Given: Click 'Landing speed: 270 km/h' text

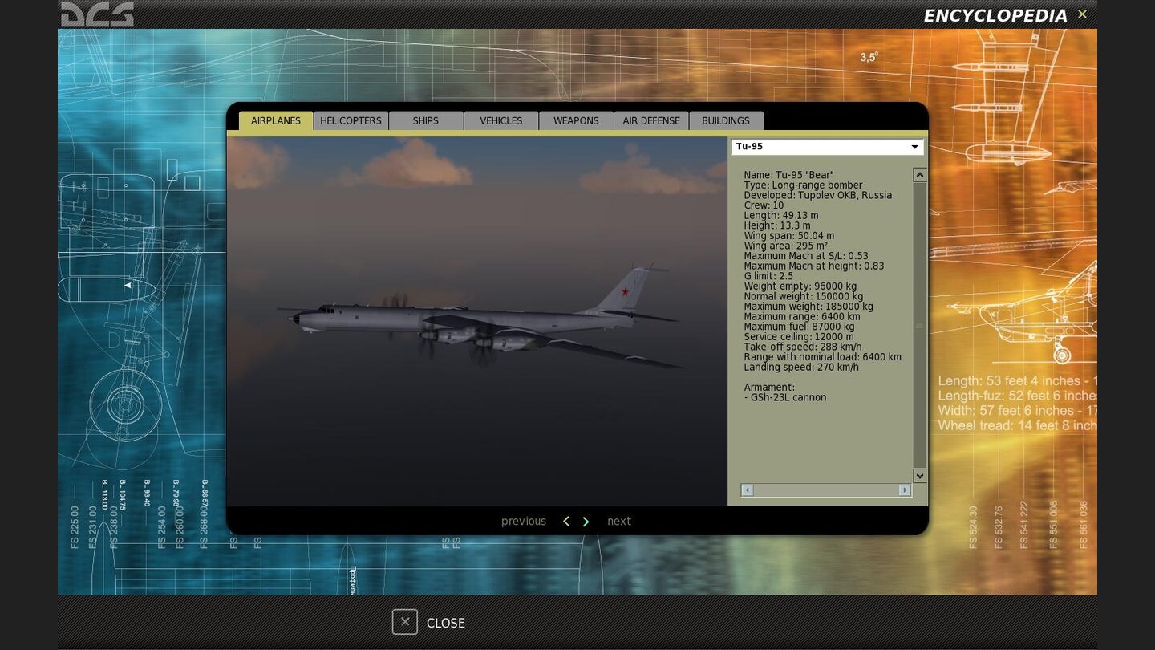Looking at the screenshot, I should tap(801, 368).
